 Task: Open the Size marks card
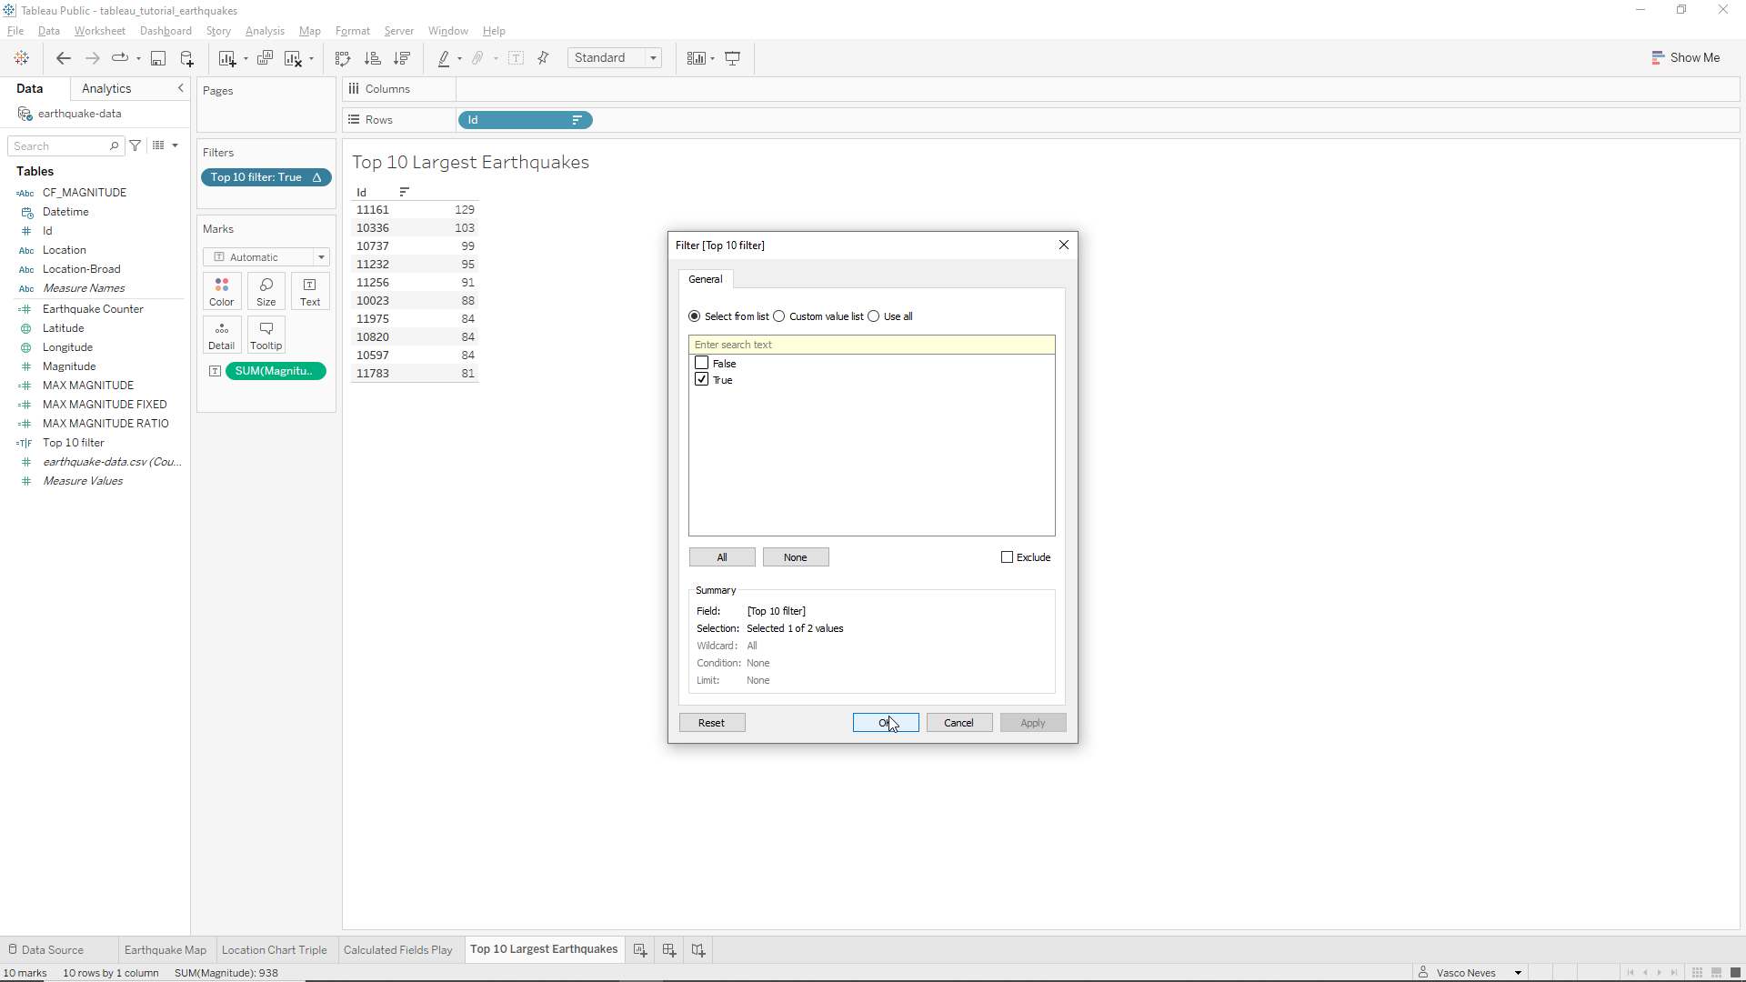point(266,291)
